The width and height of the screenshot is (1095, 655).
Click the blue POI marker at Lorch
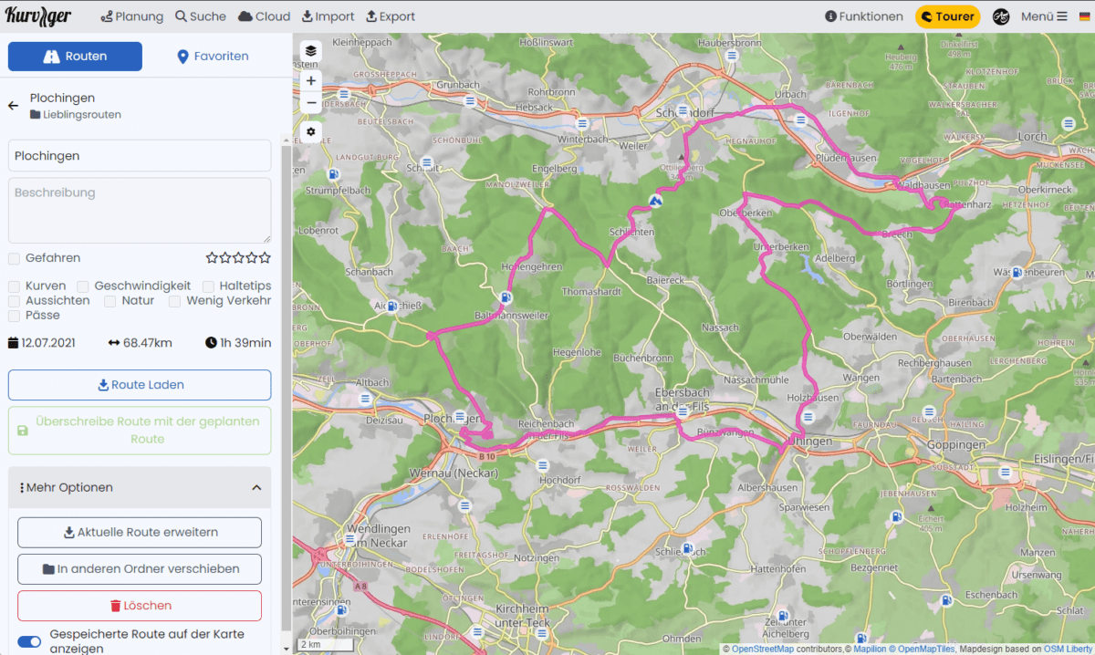1067,123
